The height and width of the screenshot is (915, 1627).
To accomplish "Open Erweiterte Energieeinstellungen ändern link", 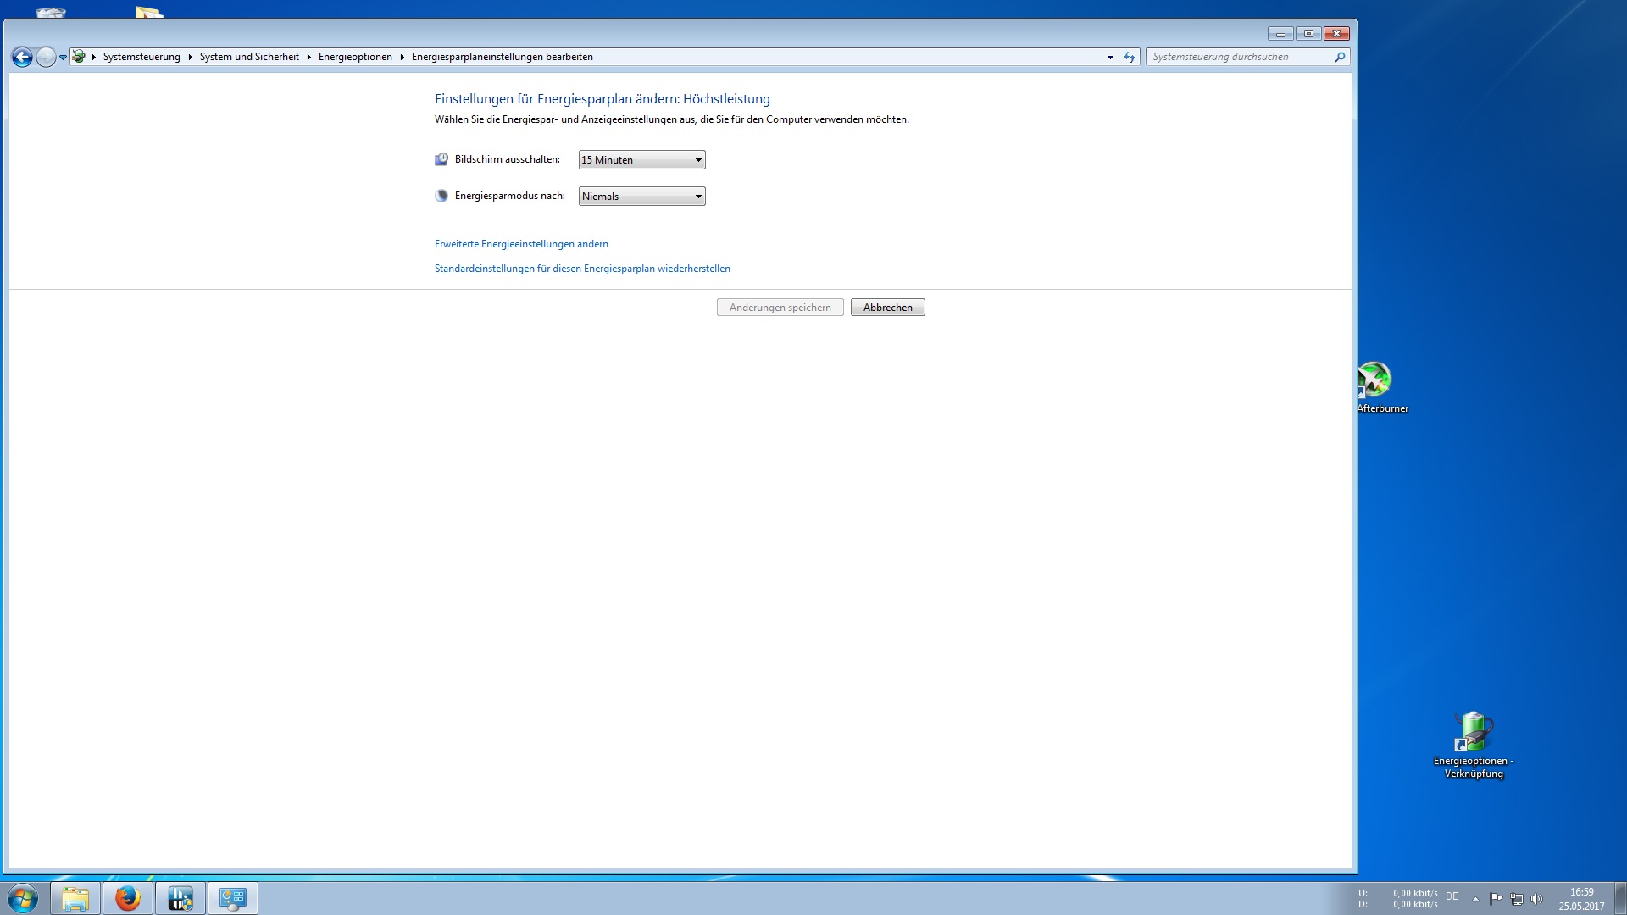I will pos(521,244).
